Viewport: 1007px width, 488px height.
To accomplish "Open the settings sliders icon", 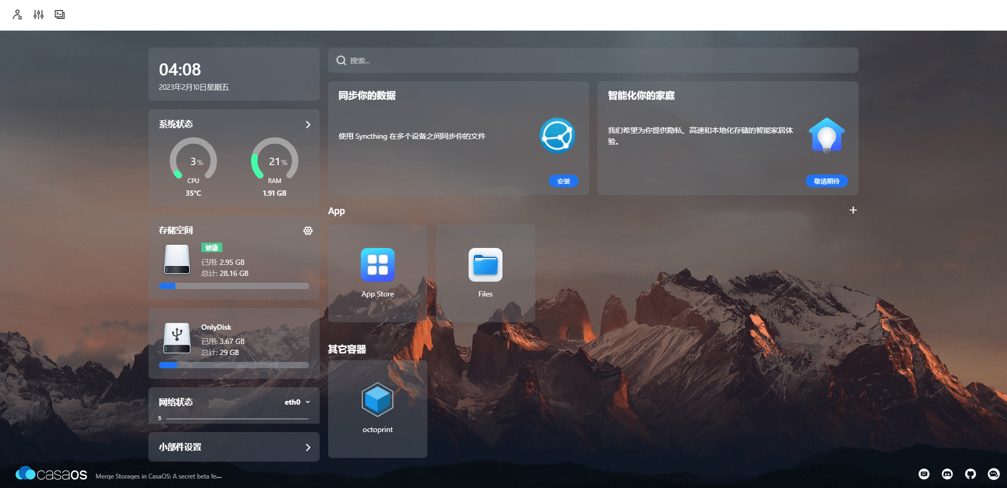I will pyautogui.click(x=39, y=15).
